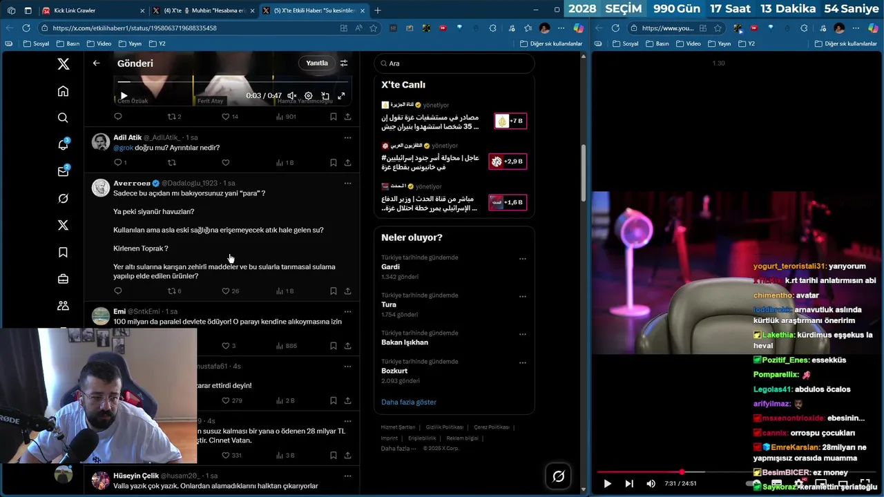This screenshot has height=497, width=884.
Task: Open Communities people icon in X sidebar
Action: coord(63,306)
